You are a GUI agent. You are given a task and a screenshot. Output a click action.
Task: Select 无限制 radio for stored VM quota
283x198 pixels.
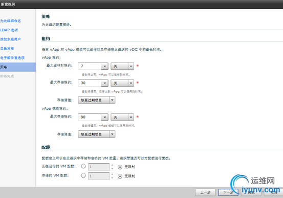click(x=120, y=176)
